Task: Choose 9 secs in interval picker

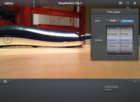Action: [x=124, y=34]
